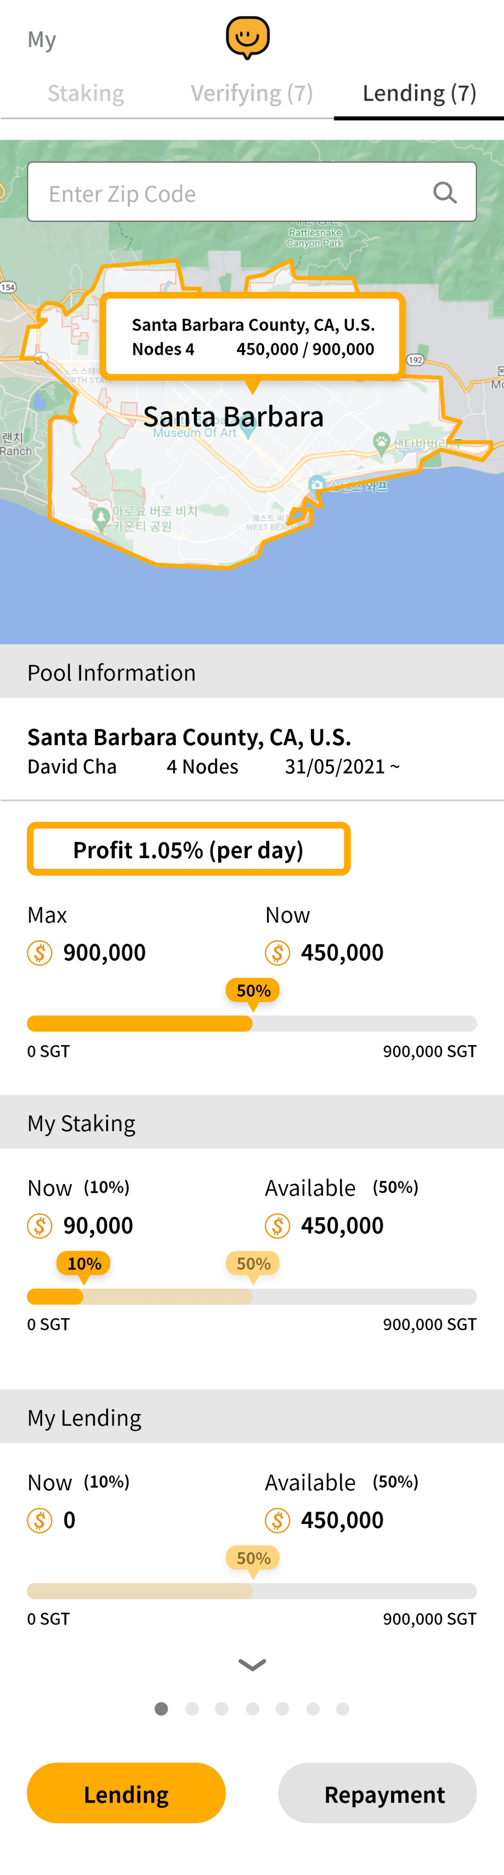Image resolution: width=504 pixels, height=1875 pixels.
Task: Click the smiley face logo icon
Action: pyautogui.click(x=248, y=37)
